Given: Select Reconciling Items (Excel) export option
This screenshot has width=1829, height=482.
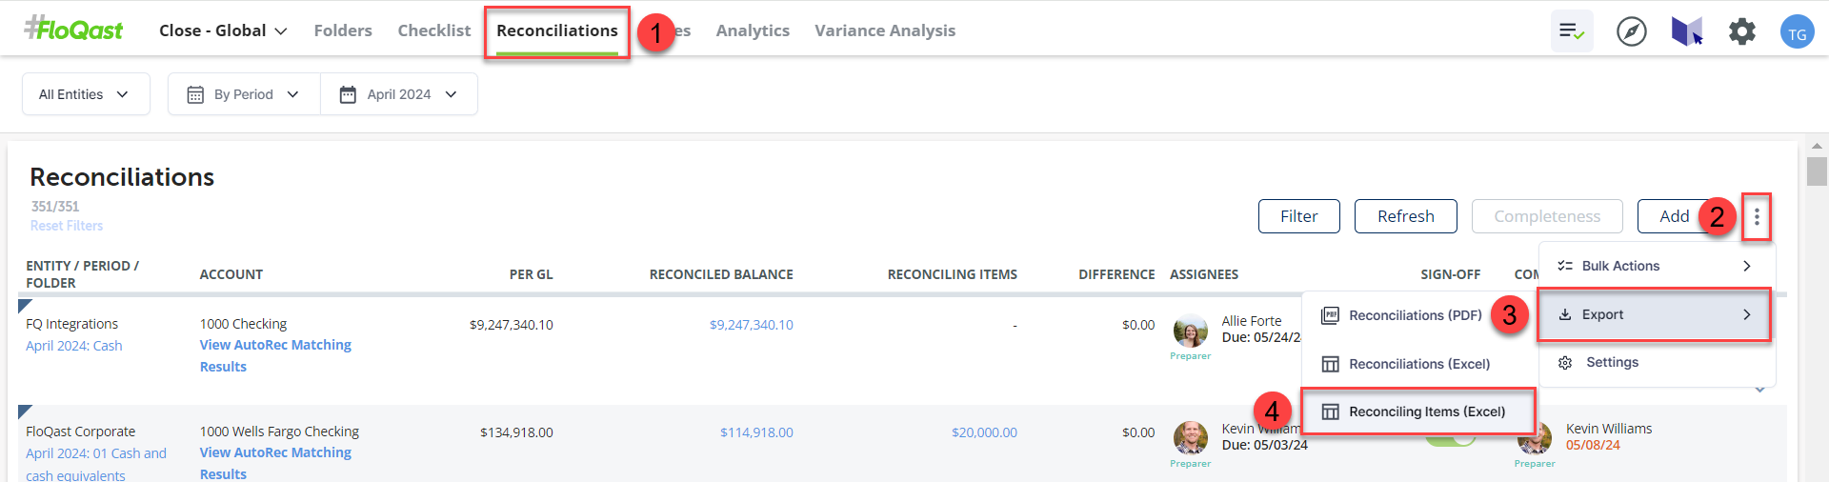Looking at the screenshot, I should [1418, 412].
